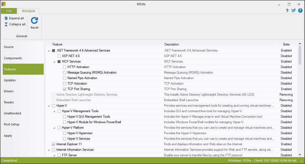Switch to the Components page
This screenshot has height=164, width=305.
(13, 58)
